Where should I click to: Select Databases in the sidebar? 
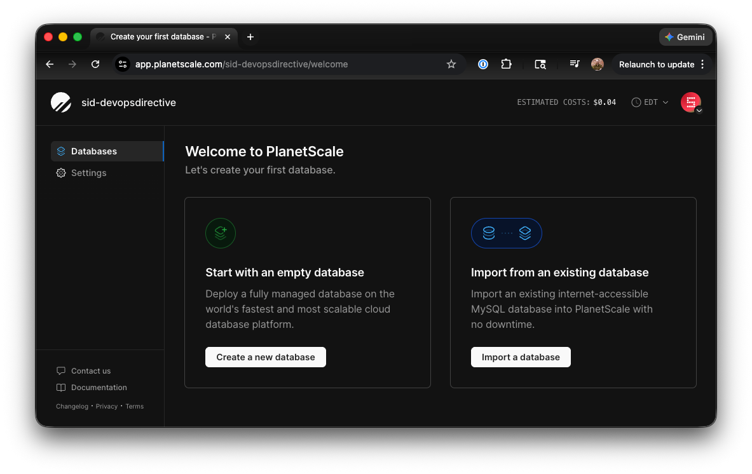pos(94,151)
